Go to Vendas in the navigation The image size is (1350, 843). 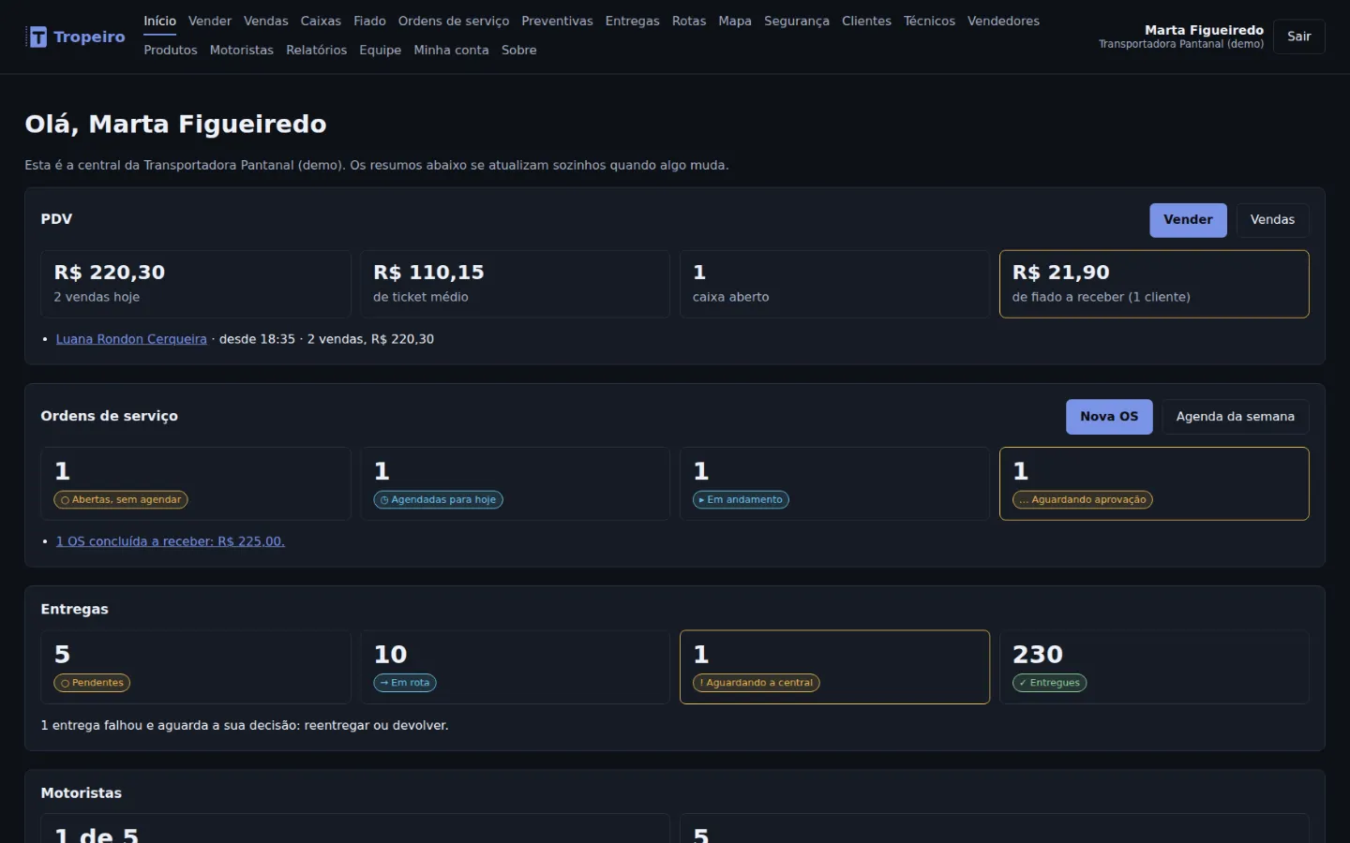(266, 21)
